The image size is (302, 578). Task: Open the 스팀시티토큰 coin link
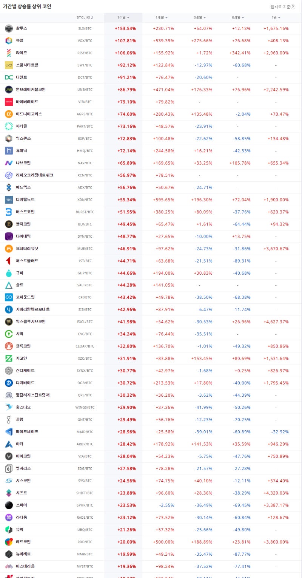27,65
